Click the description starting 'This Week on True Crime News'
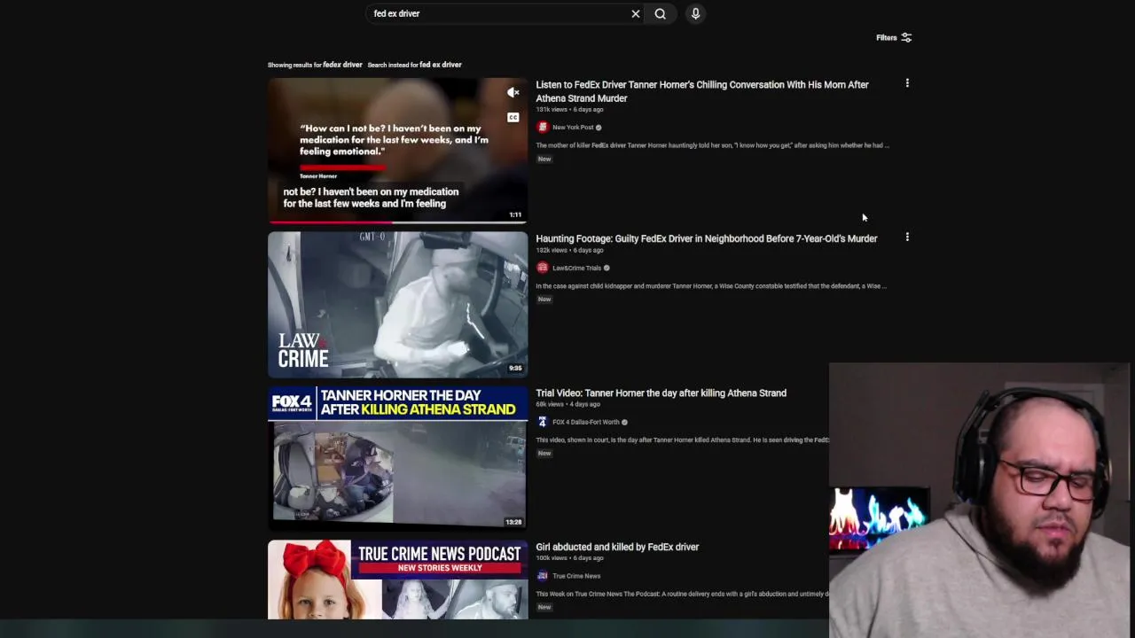 click(682, 594)
